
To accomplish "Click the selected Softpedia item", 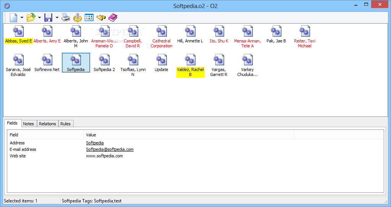I will pos(76,63).
